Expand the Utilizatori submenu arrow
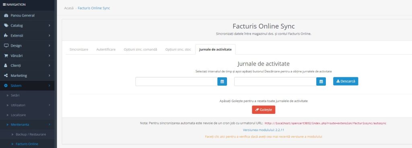 (x=49, y=105)
